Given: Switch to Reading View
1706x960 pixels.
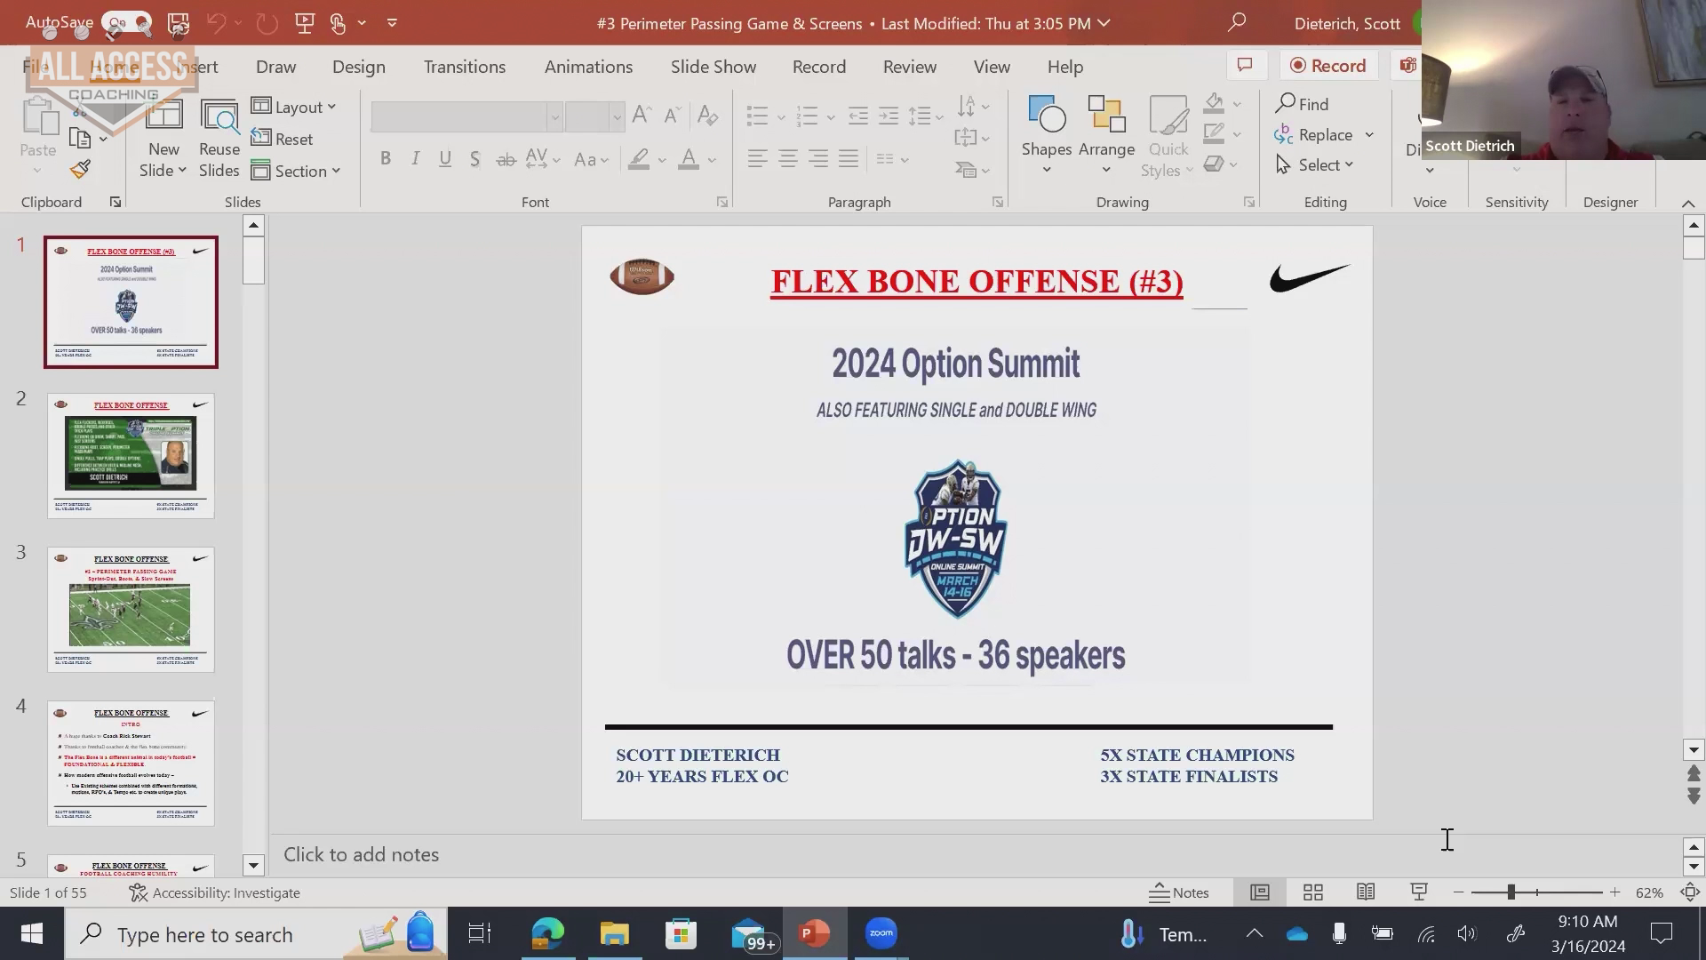Looking at the screenshot, I should (x=1366, y=892).
